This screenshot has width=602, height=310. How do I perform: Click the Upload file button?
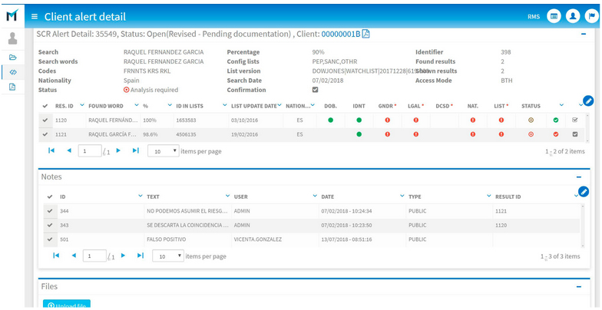coord(67,305)
